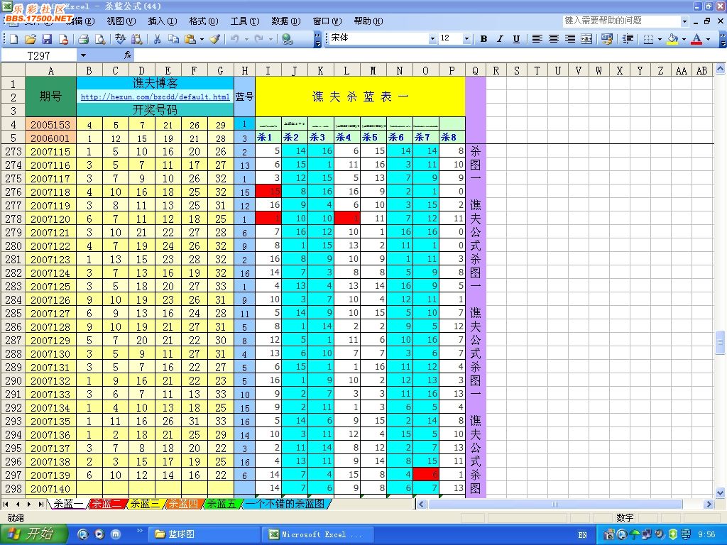Open the font name dropdown
Screen dimensions: 727x545
pyautogui.click(x=432, y=38)
